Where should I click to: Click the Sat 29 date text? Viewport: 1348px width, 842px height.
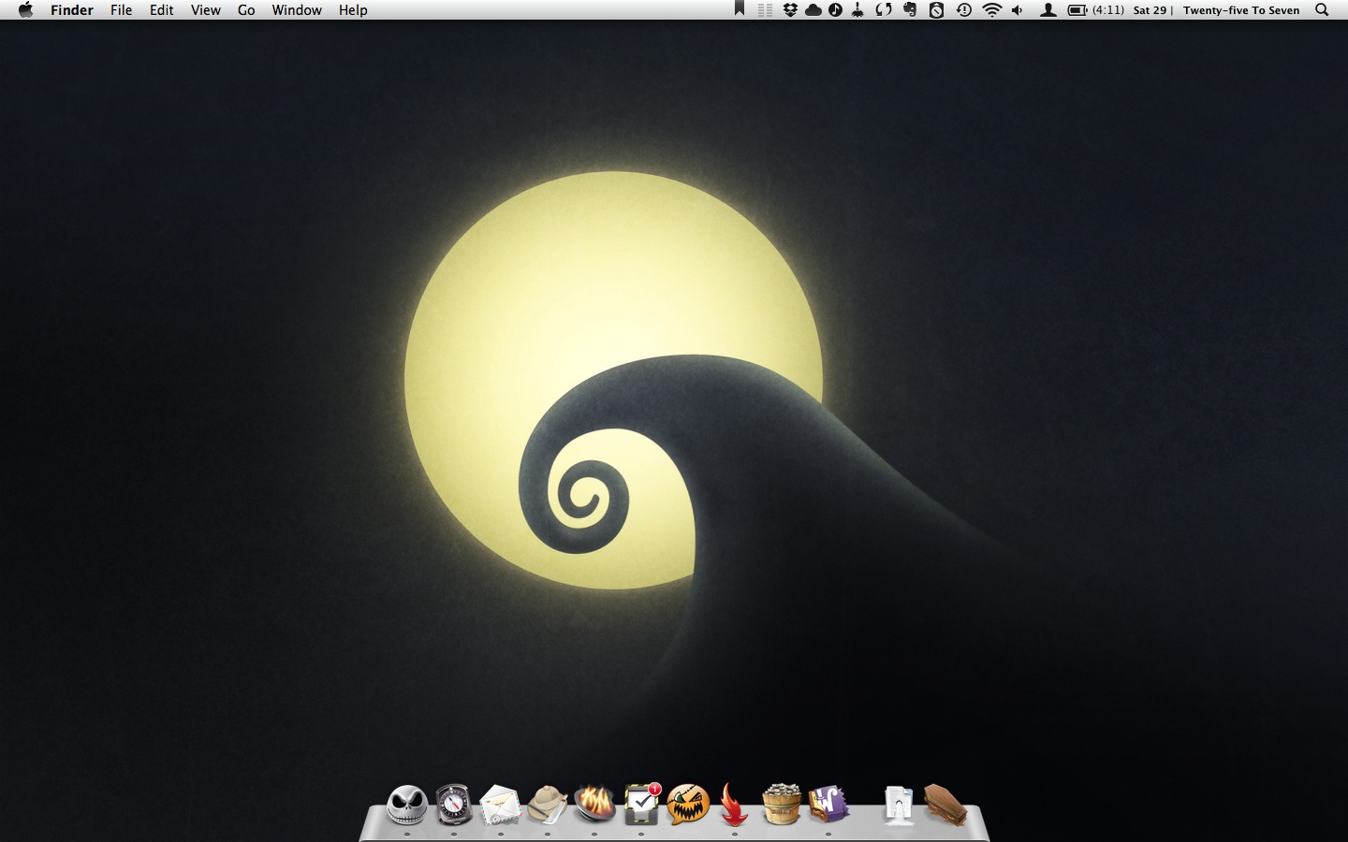click(1150, 10)
